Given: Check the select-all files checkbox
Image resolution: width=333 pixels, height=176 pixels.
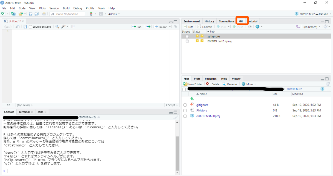Looking at the screenshot, I should 184,89.
